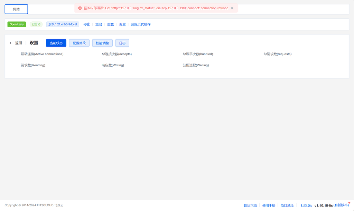Visit the 项目地址 project repository link
354x211 pixels.
pyautogui.click(x=287, y=205)
